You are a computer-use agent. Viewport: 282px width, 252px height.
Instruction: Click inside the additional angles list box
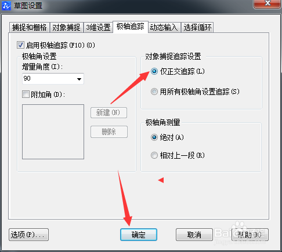pyautogui.click(x=53, y=132)
